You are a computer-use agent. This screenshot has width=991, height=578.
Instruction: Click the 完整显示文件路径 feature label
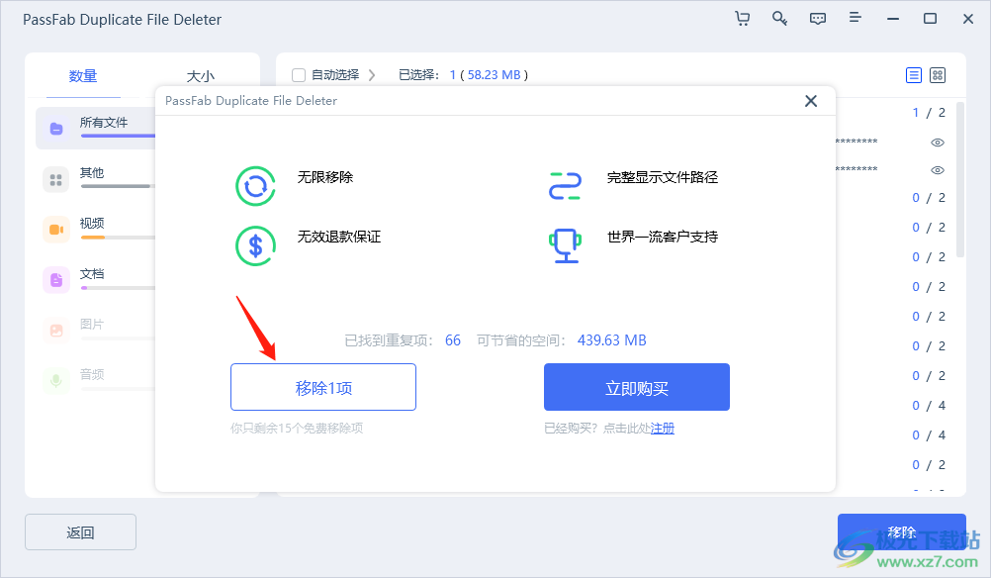(x=663, y=178)
